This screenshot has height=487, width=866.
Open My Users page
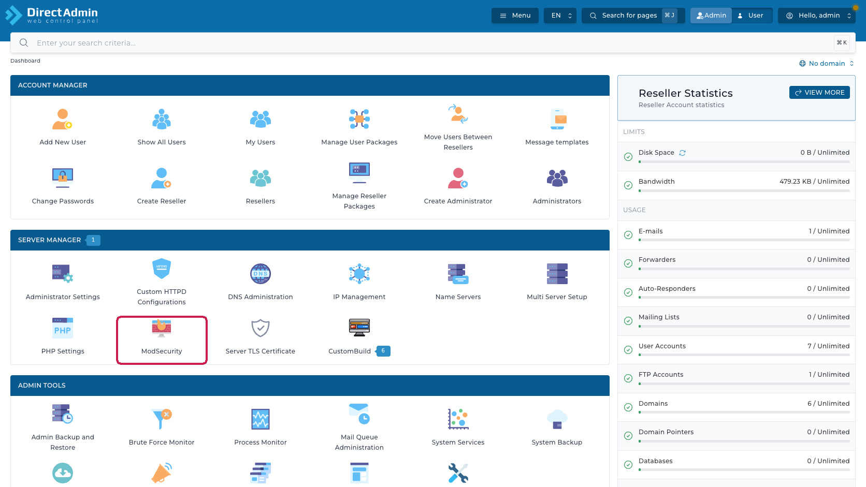pos(261,128)
